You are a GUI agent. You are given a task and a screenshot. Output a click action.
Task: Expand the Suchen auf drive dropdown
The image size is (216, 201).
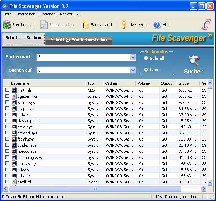pos(133,70)
